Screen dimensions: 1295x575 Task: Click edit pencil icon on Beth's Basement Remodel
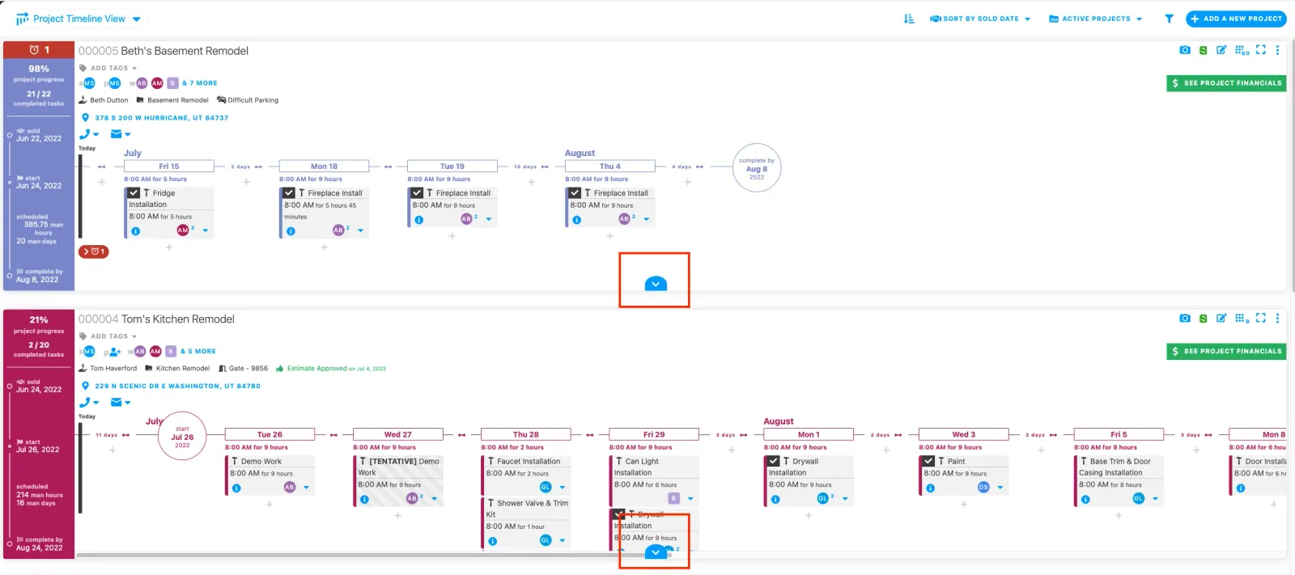[1221, 50]
